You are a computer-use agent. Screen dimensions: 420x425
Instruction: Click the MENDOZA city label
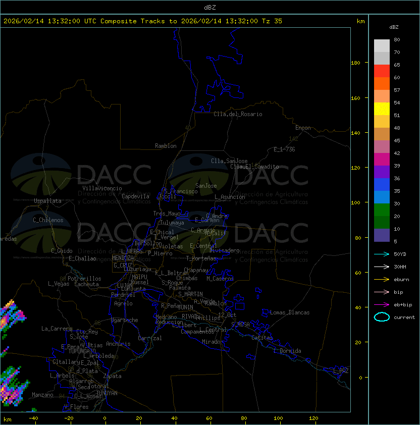point(123,258)
